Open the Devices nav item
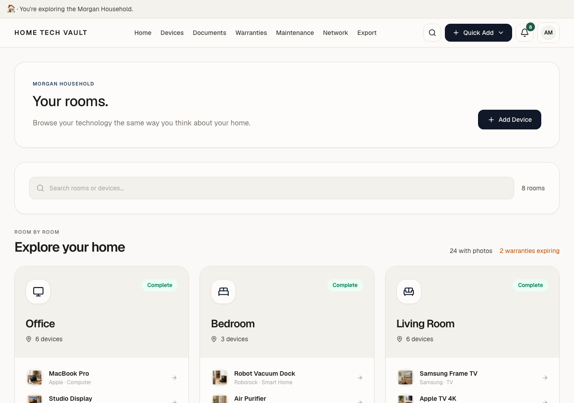 tap(172, 33)
